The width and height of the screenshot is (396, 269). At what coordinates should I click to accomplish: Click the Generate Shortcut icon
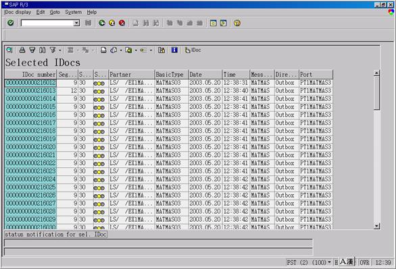[223, 23]
